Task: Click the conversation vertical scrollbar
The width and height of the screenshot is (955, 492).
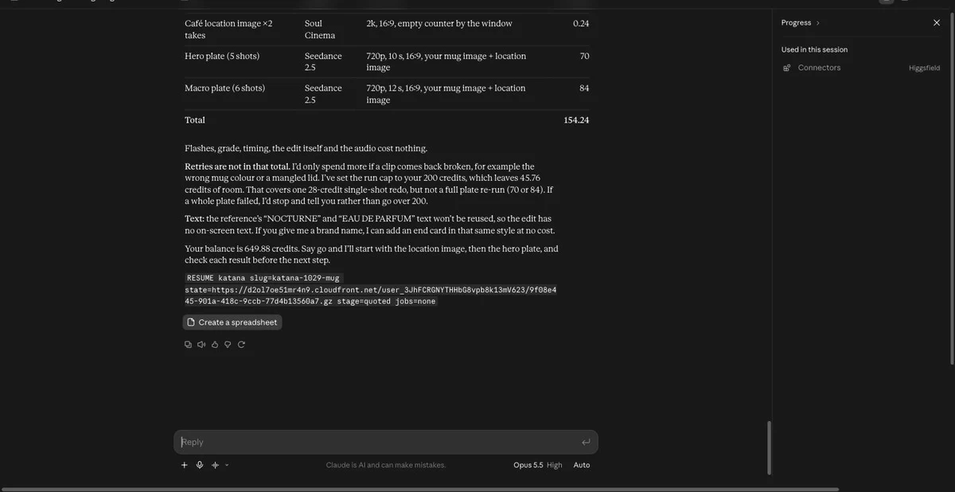Action: (x=768, y=448)
